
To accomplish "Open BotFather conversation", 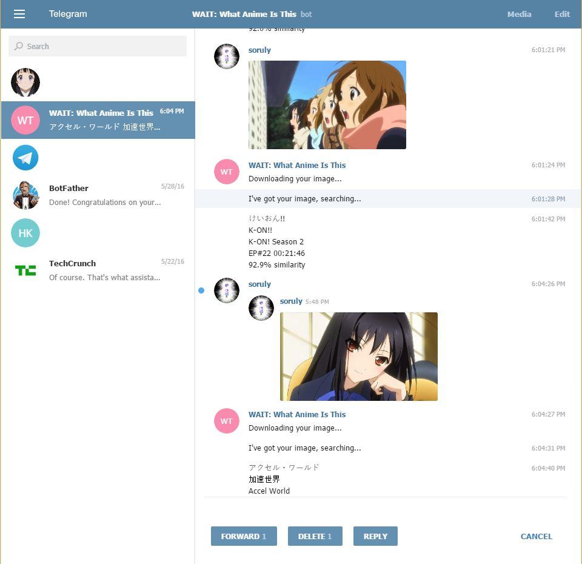I will pos(97,195).
